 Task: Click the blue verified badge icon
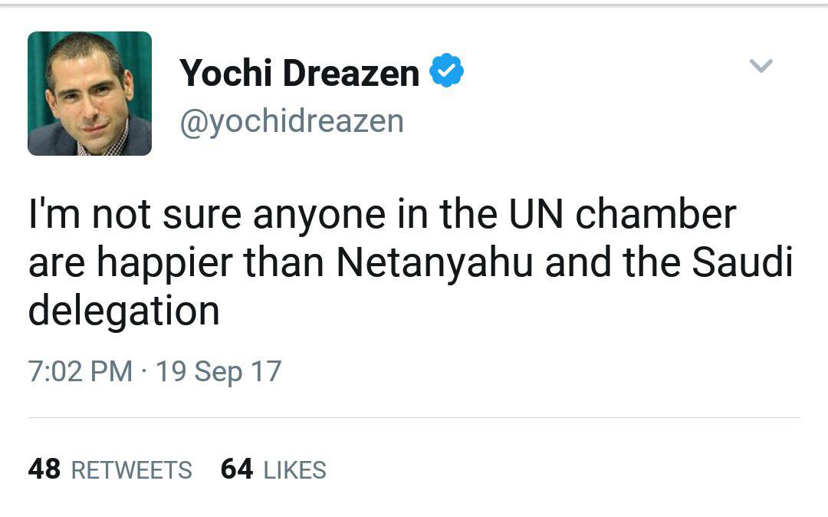click(446, 72)
